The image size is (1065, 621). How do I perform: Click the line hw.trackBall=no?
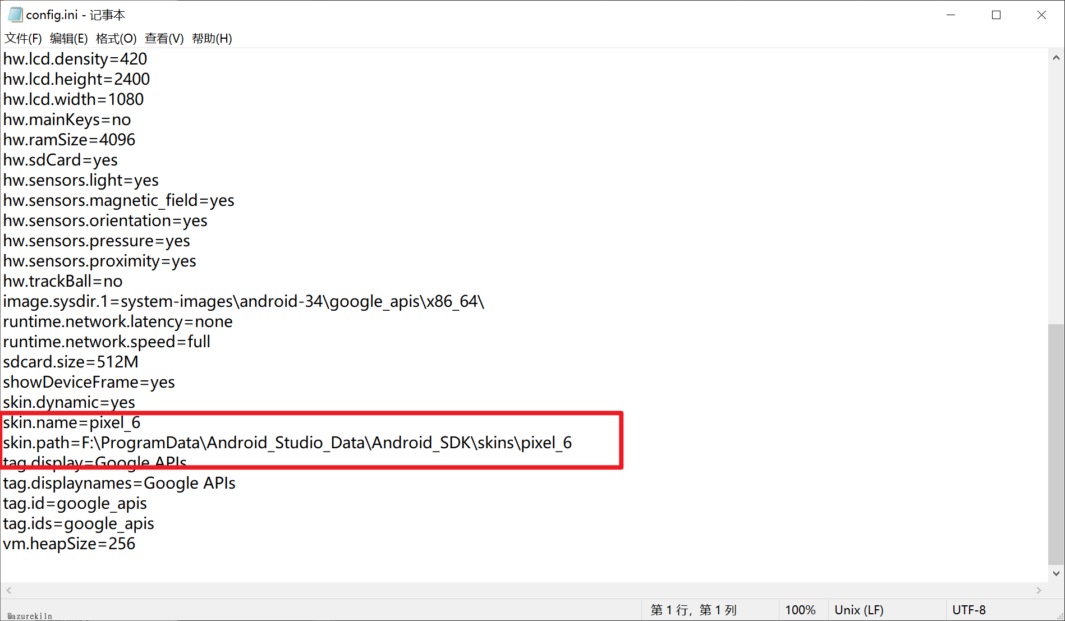[63, 281]
